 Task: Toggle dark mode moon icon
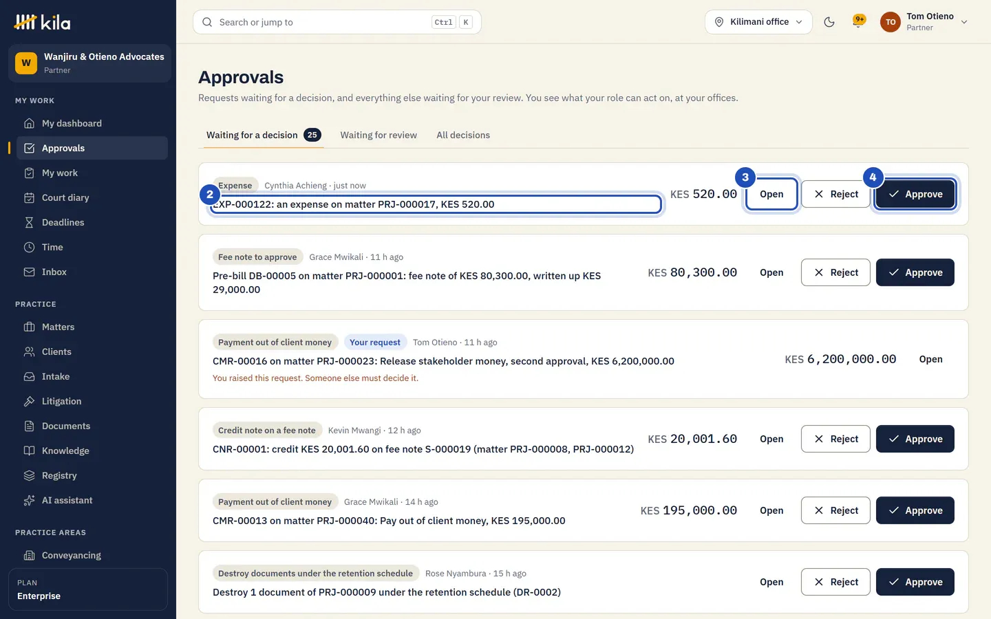[829, 22]
